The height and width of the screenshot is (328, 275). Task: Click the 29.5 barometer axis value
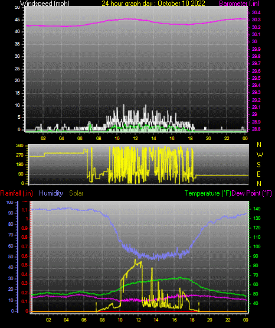coord(256,78)
